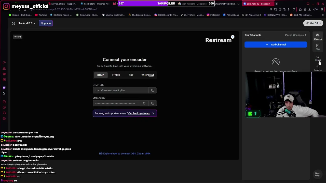The height and width of the screenshot is (183, 326).
Task: Show more bookmarks with the chevron
Action: tap(323, 15)
